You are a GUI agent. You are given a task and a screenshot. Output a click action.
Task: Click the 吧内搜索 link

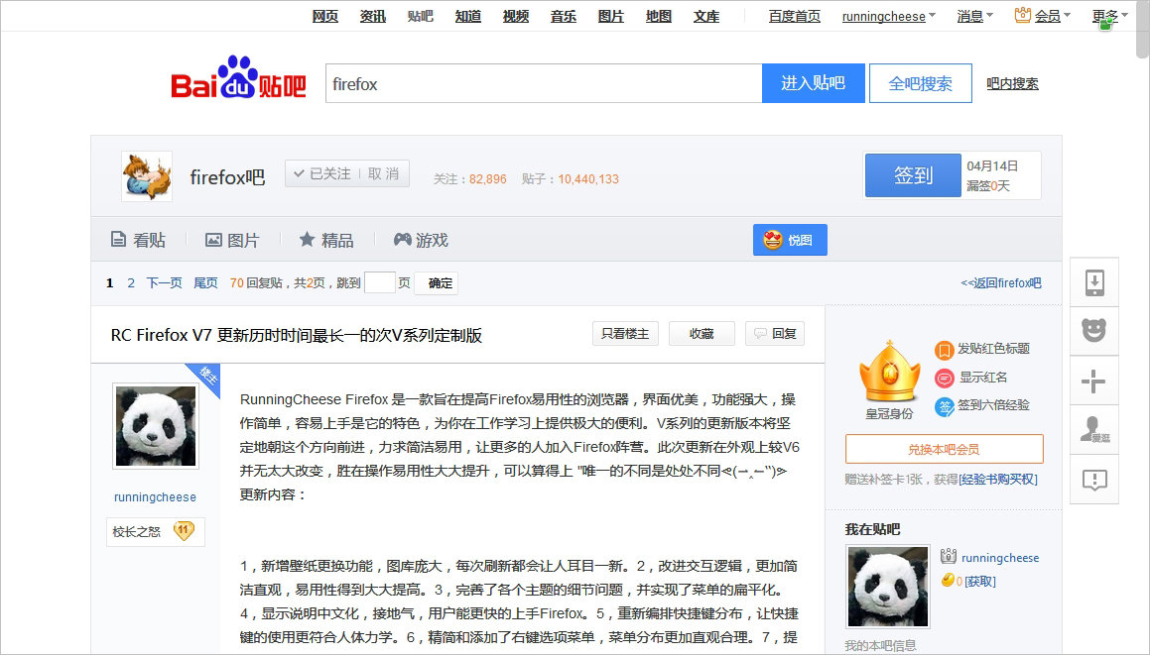pos(1012,83)
